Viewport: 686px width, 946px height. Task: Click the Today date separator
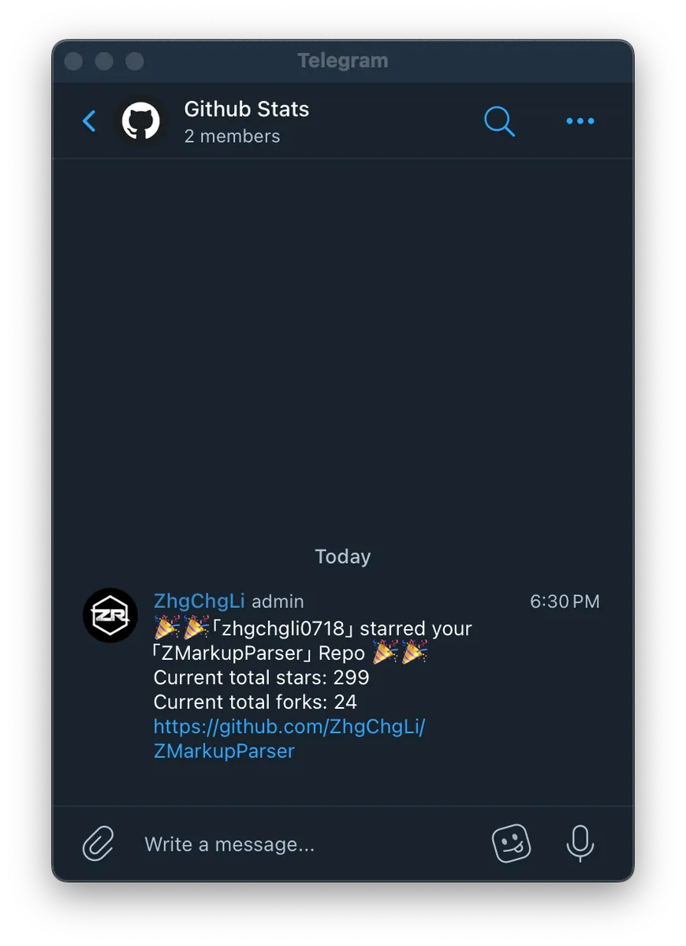343,557
